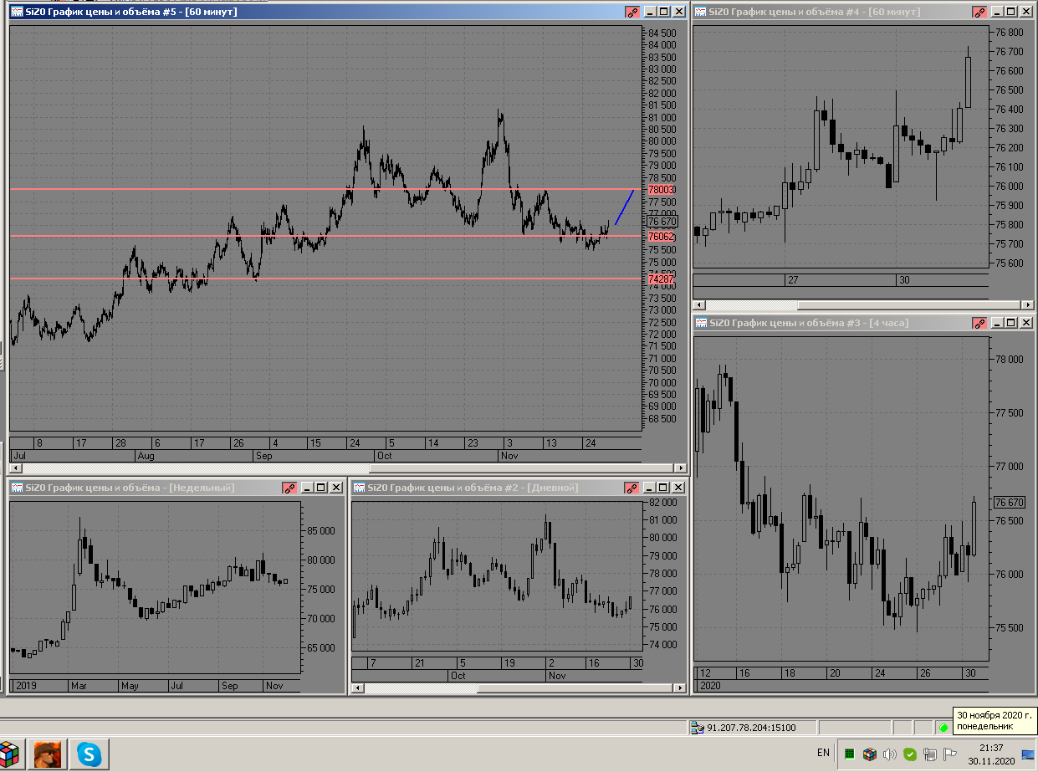Click the link anchor icon of chart #5

pyautogui.click(x=631, y=12)
